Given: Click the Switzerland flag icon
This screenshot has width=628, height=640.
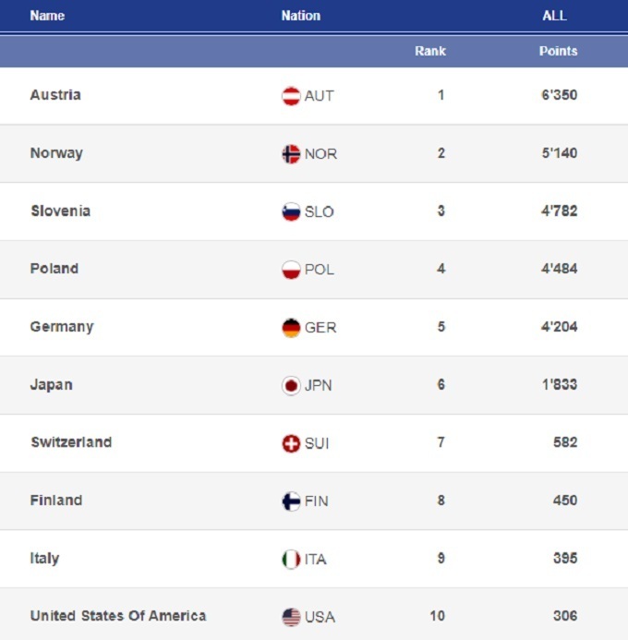Looking at the screenshot, I should 291,443.
